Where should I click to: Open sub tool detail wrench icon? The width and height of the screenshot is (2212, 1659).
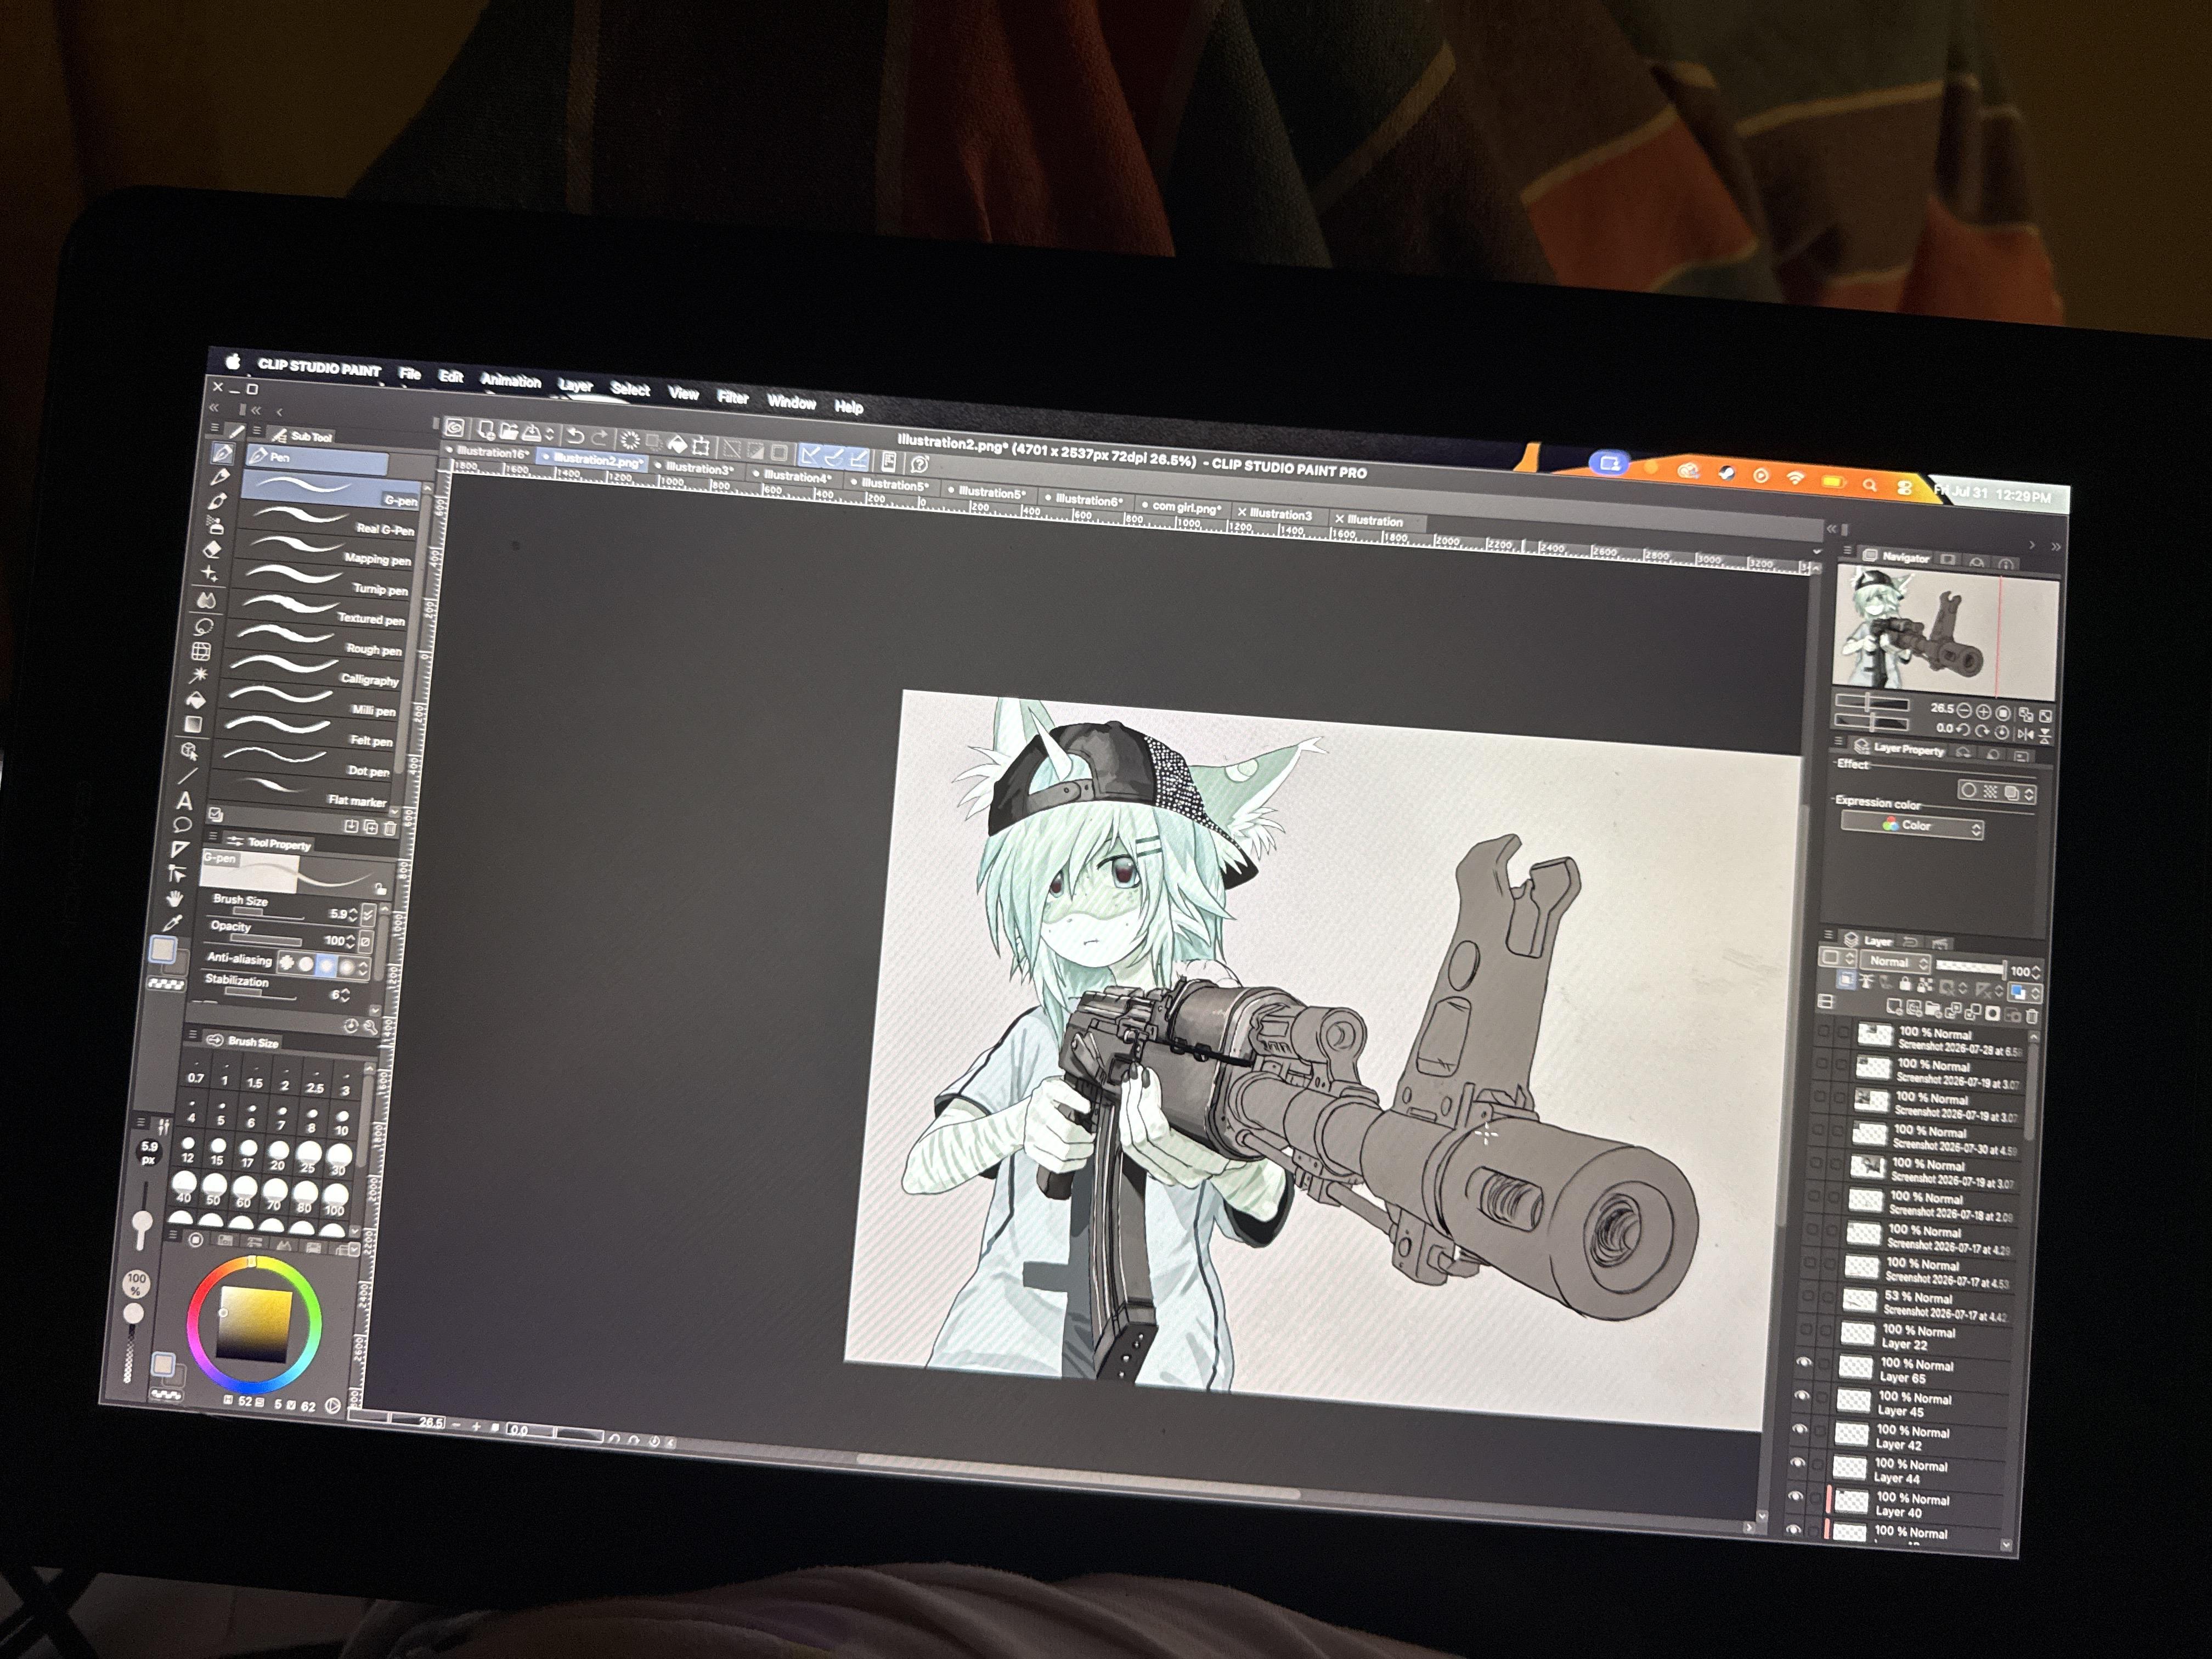coord(370,1027)
